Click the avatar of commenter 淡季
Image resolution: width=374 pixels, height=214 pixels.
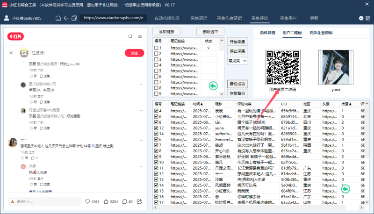(x=23, y=167)
